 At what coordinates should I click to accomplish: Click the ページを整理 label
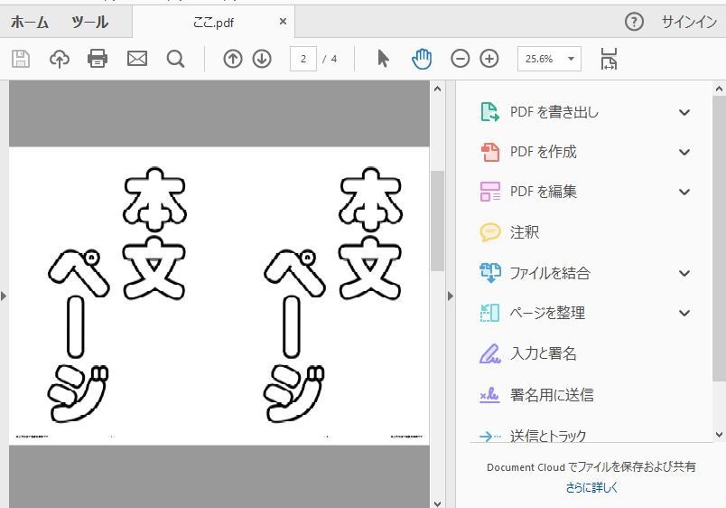(x=547, y=313)
